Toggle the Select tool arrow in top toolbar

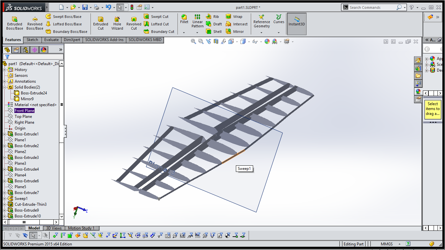click(120, 7)
